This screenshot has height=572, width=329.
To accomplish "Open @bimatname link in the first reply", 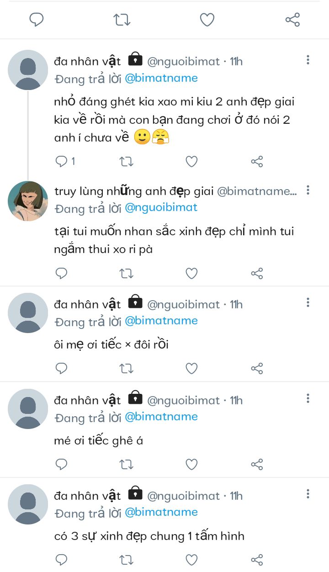I will click(161, 78).
